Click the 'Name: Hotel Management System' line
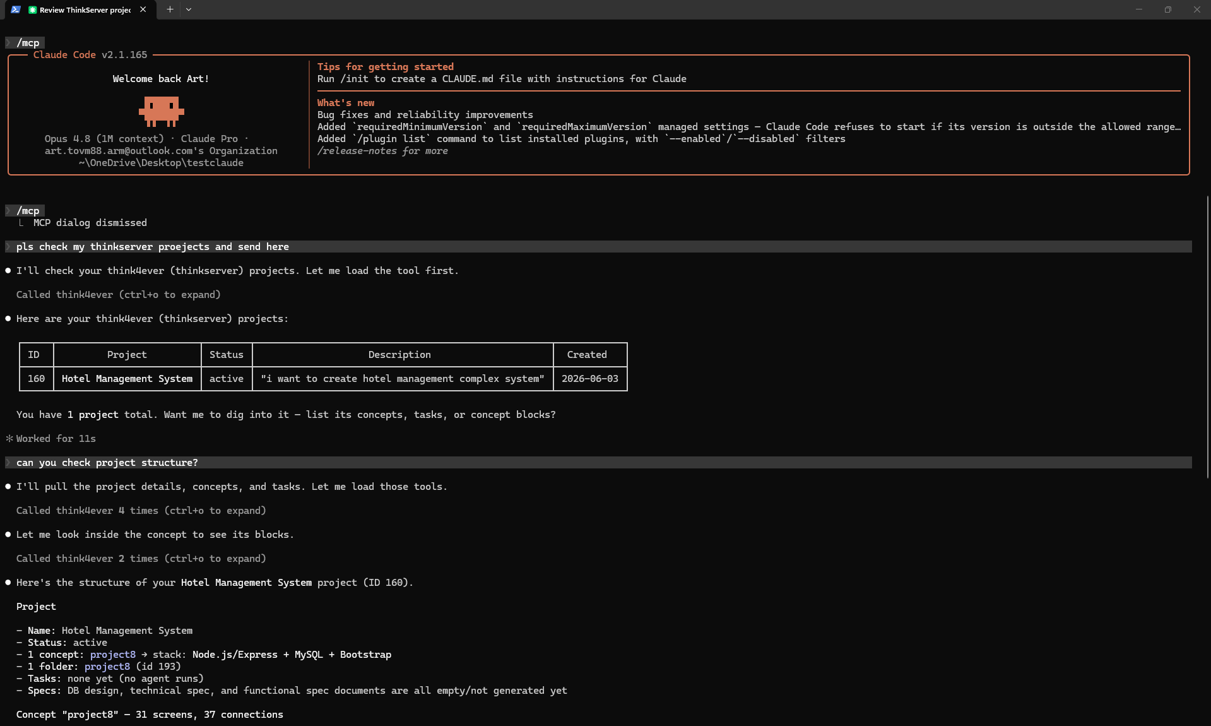Screen dimensions: 1211x726 pos(104,631)
